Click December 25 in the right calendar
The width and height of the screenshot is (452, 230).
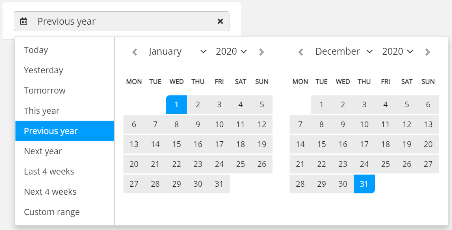[x=385, y=164]
